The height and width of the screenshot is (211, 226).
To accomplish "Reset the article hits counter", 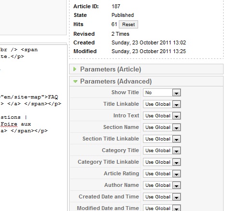I will point(128,25).
